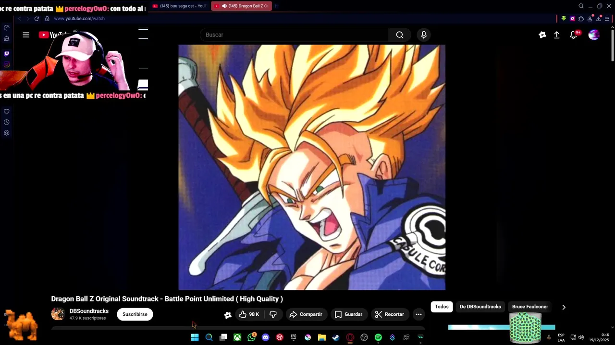Image resolution: width=615 pixels, height=345 pixels.
Task: Open File Explorer from the taskbar
Action: [x=322, y=337]
